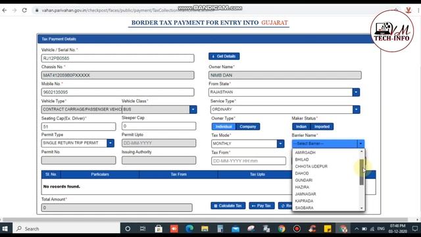Reload the parivahan page
The width and height of the screenshot is (421, 237).
click(x=24, y=11)
